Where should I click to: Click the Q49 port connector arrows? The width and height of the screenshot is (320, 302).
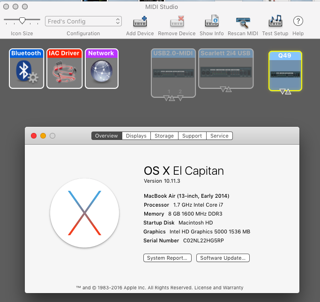[285, 92]
